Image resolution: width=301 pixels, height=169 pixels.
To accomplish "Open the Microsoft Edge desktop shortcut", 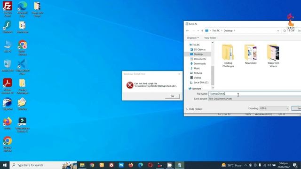I will [23, 8].
